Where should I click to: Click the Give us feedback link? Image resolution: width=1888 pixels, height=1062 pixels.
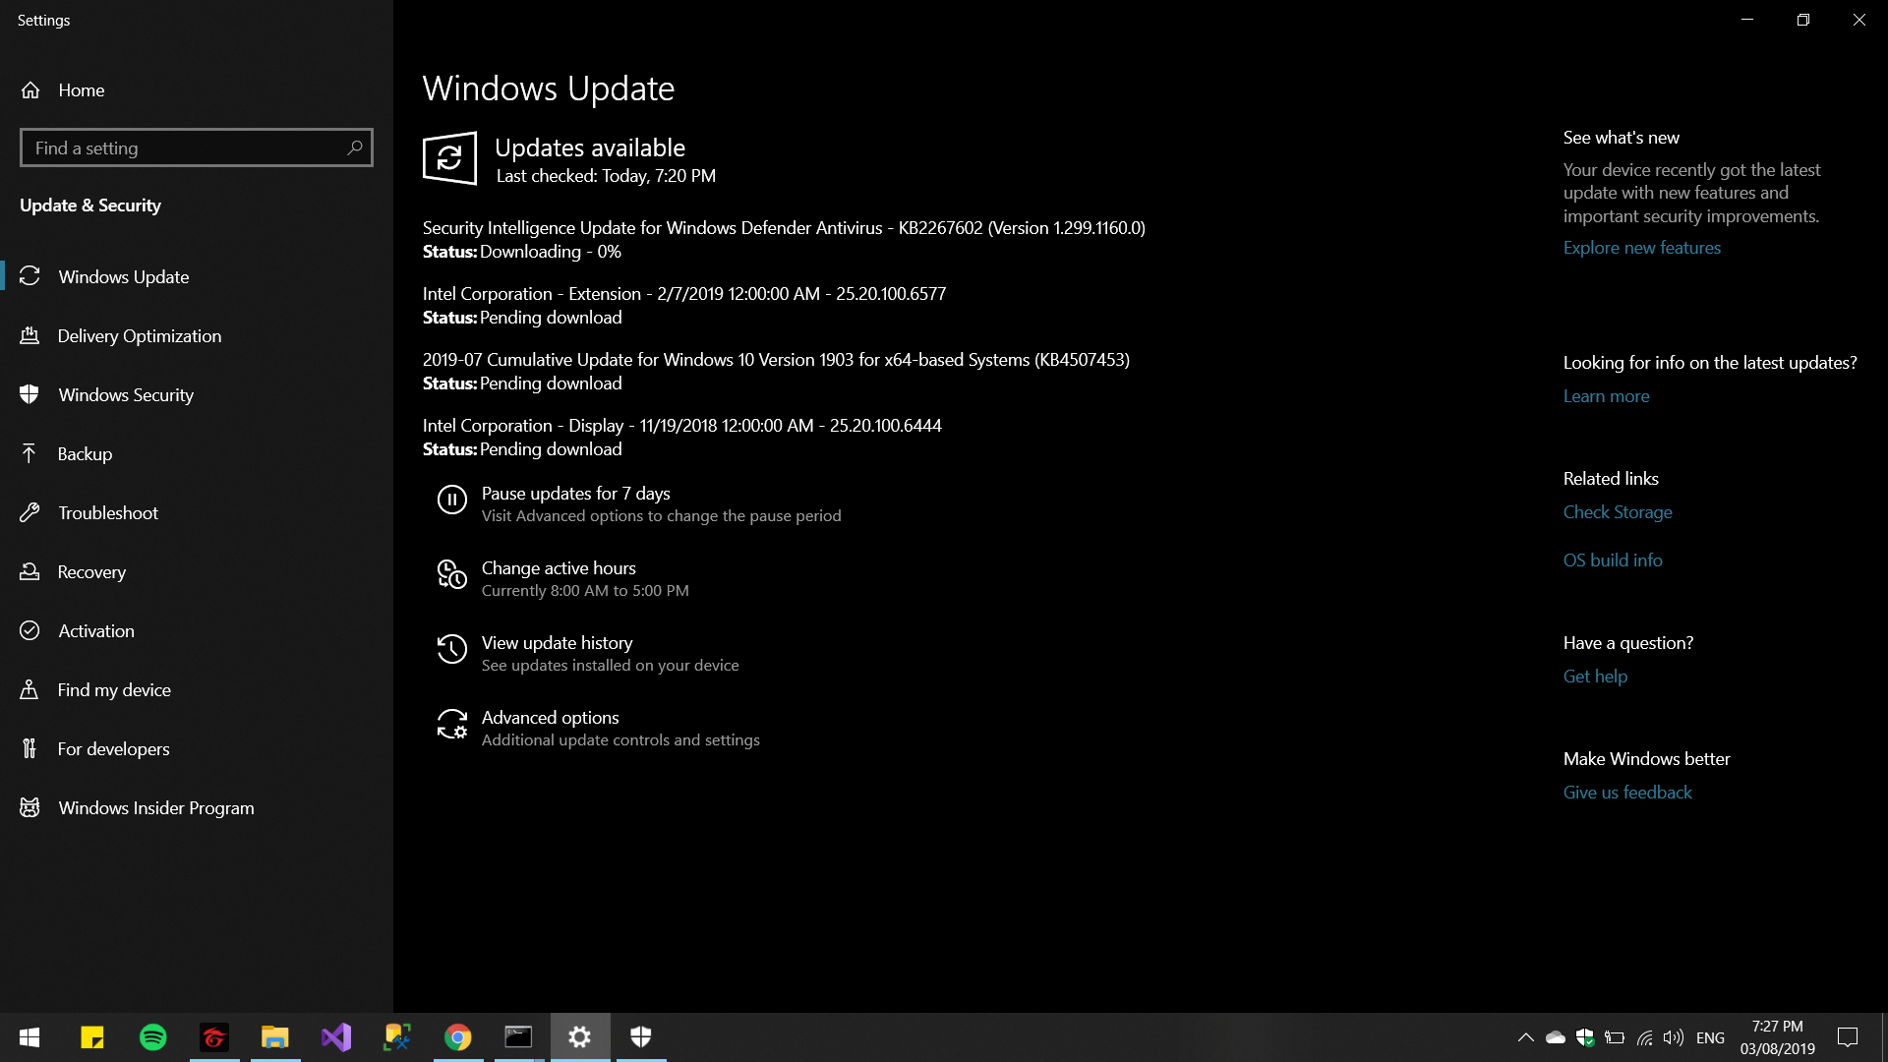(x=1627, y=792)
